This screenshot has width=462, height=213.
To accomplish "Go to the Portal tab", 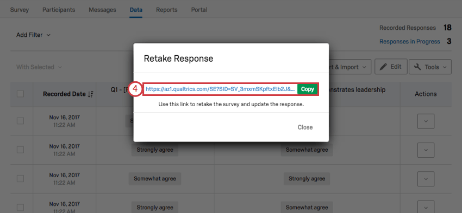I will coord(199,10).
